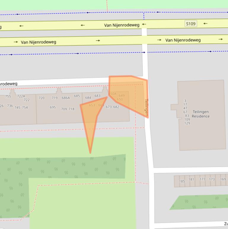Select house number 169
Viewport: 228px width, 229px height.
pos(223,179)
